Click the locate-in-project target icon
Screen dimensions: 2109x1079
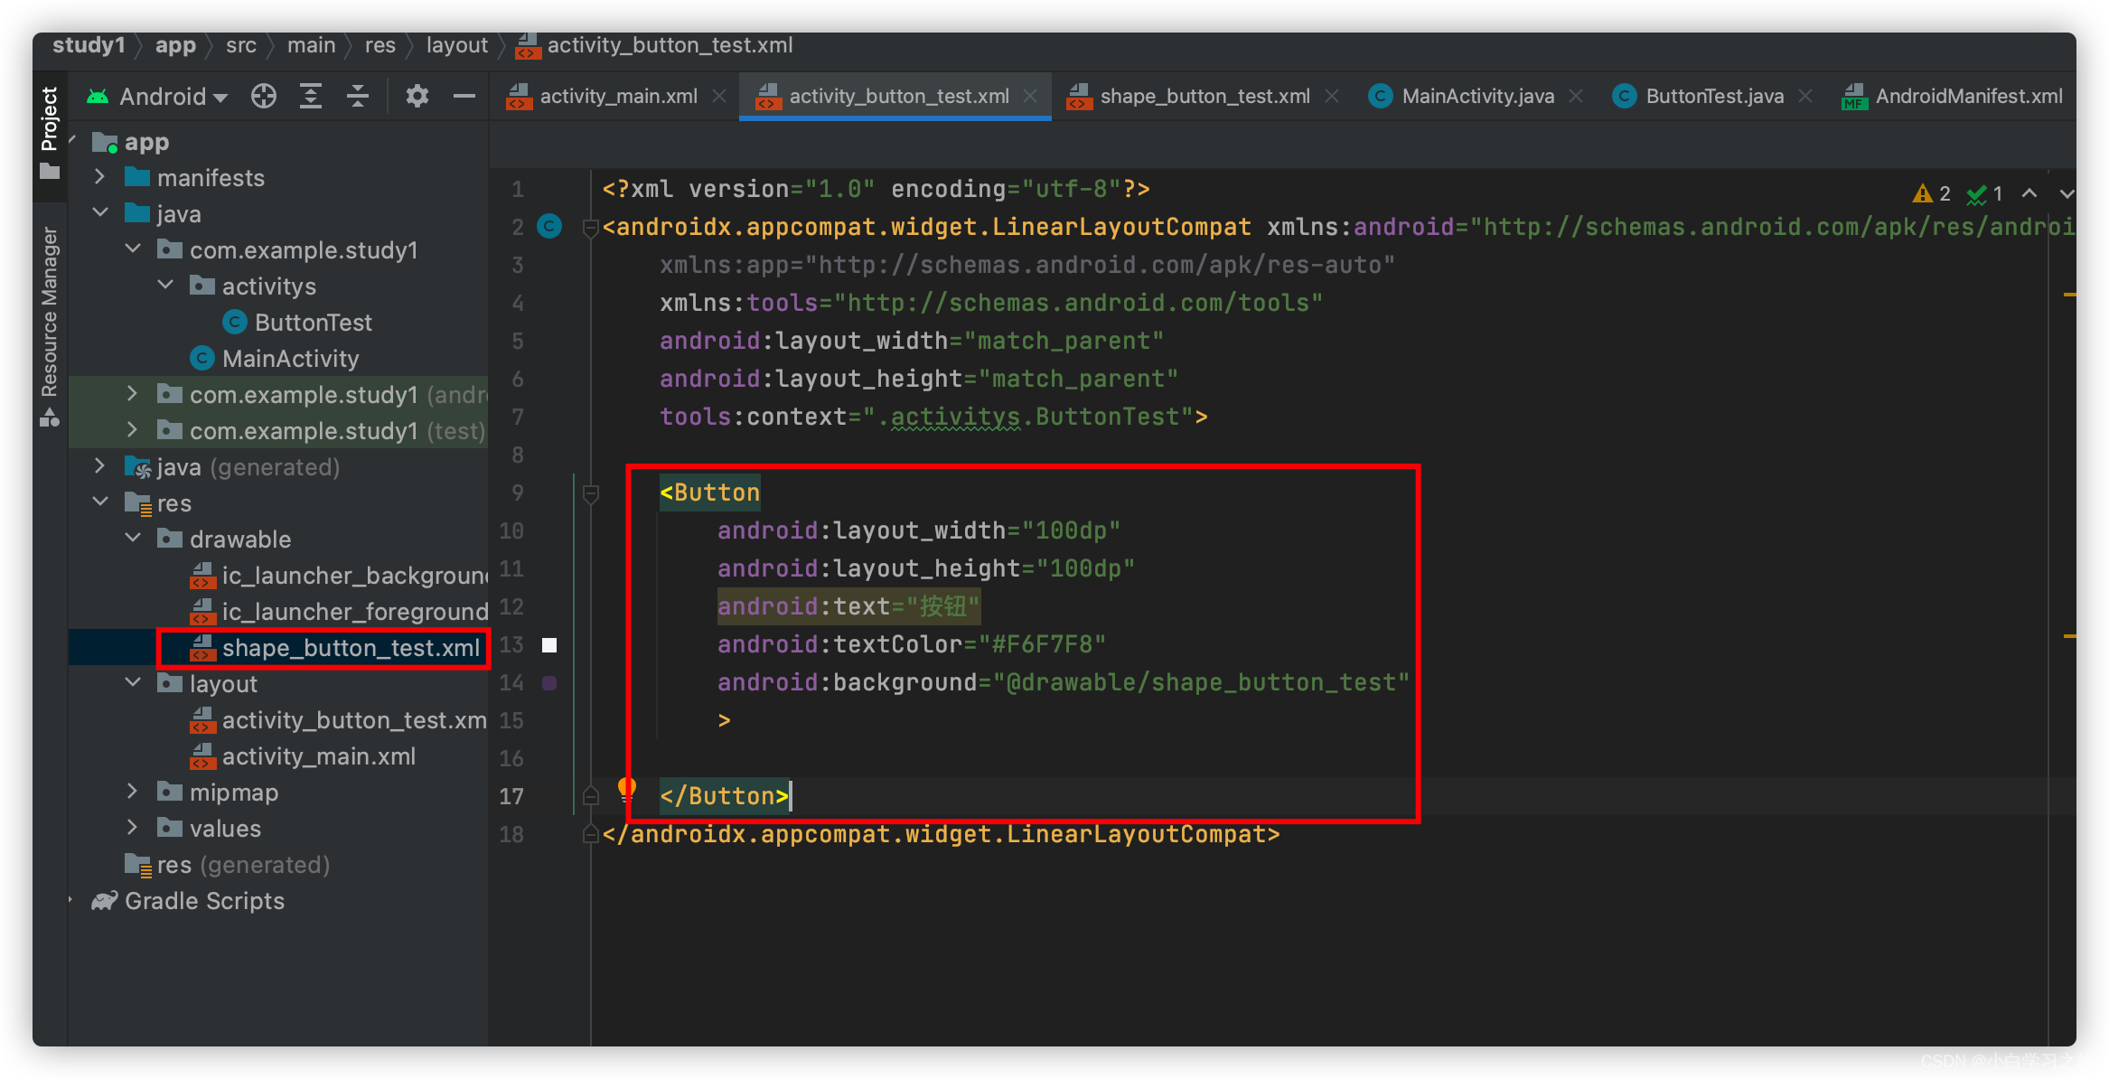point(264,96)
